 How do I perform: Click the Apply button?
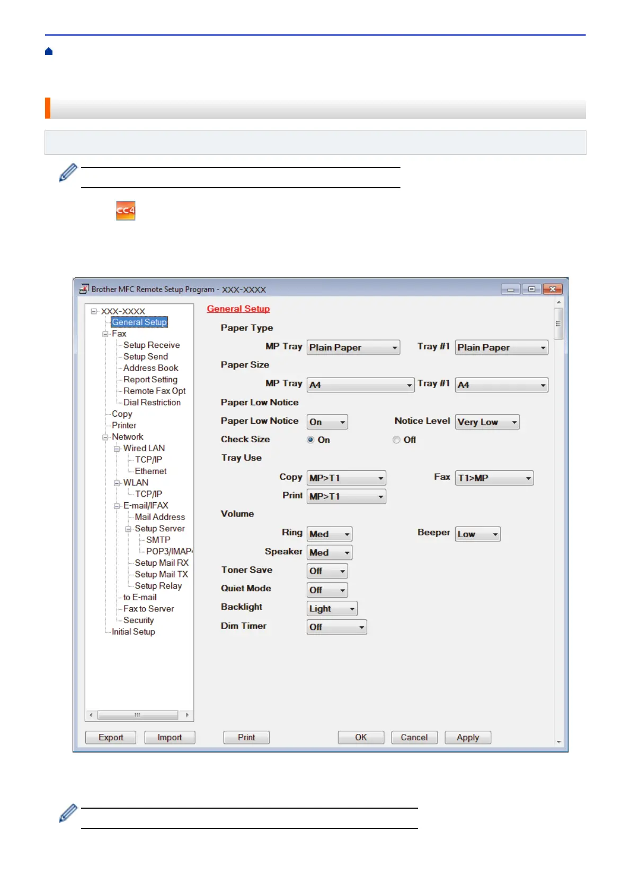pos(468,738)
